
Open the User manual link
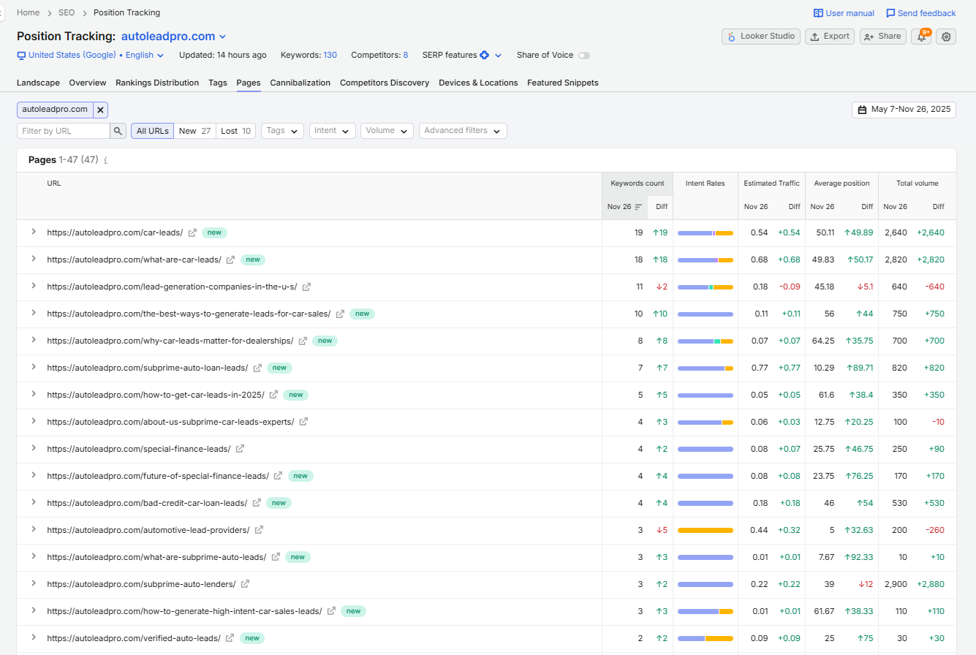(x=844, y=13)
